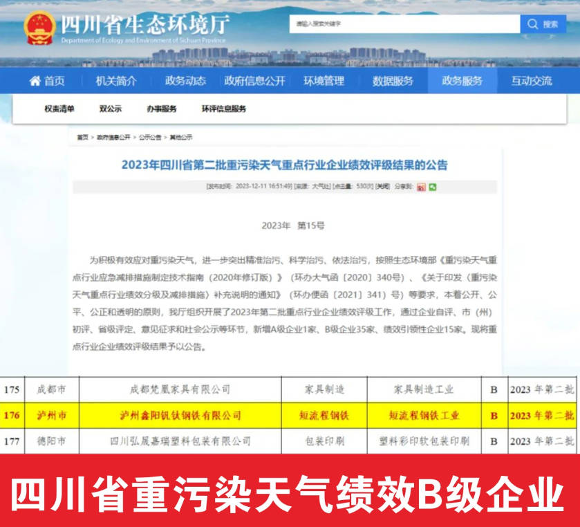Image resolution: width=580 pixels, height=527 pixels.
Task: Open the 机关简介 navigation item
Action: [x=116, y=81]
